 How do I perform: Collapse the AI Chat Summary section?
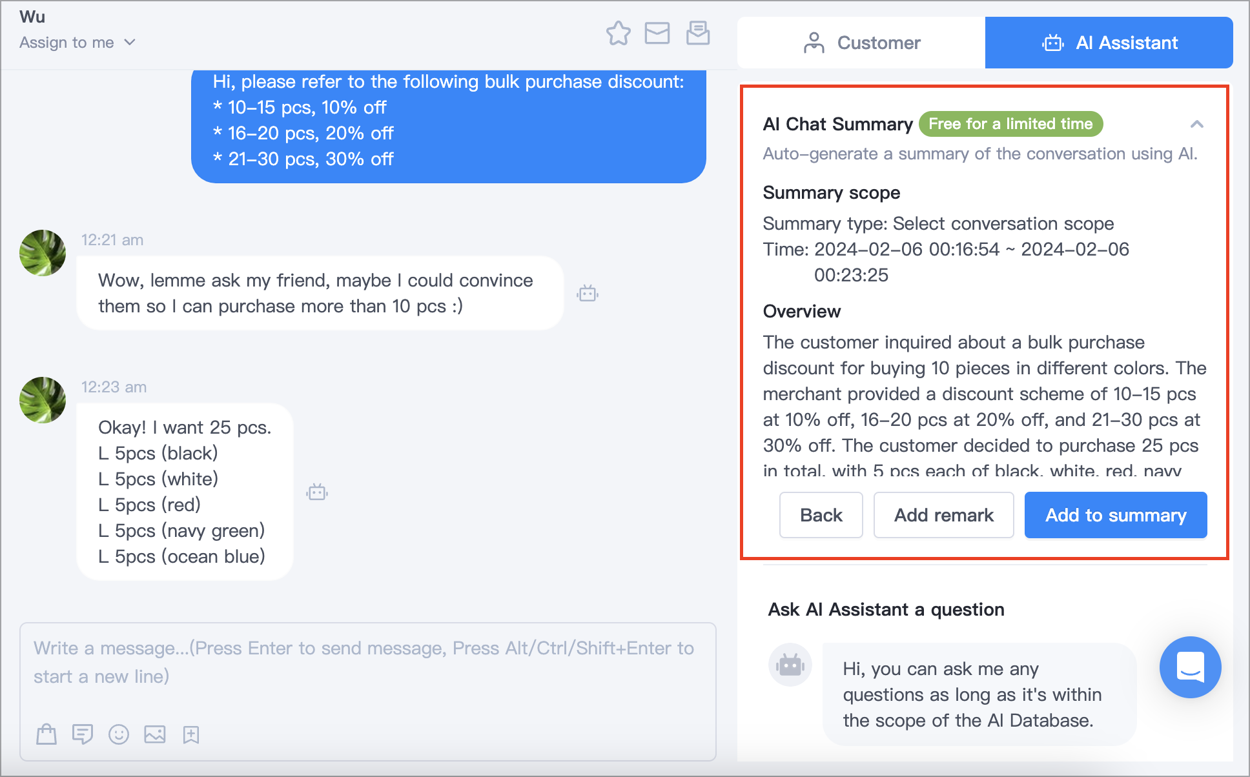tap(1196, 124)
